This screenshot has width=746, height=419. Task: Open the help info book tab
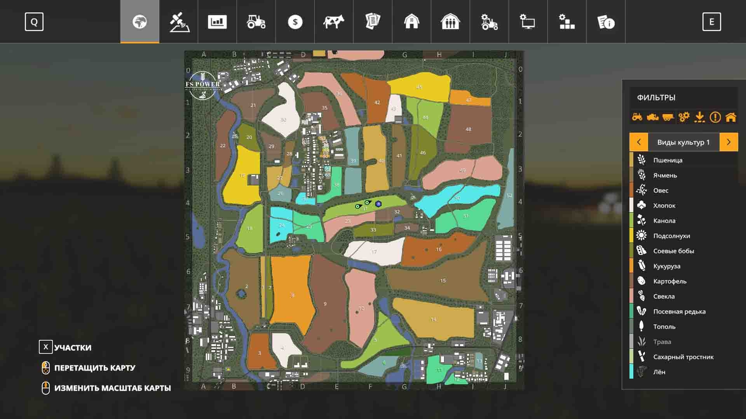click(606, 22)
